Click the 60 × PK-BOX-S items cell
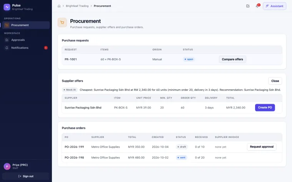The image size is (292, 182). point(111,59)
